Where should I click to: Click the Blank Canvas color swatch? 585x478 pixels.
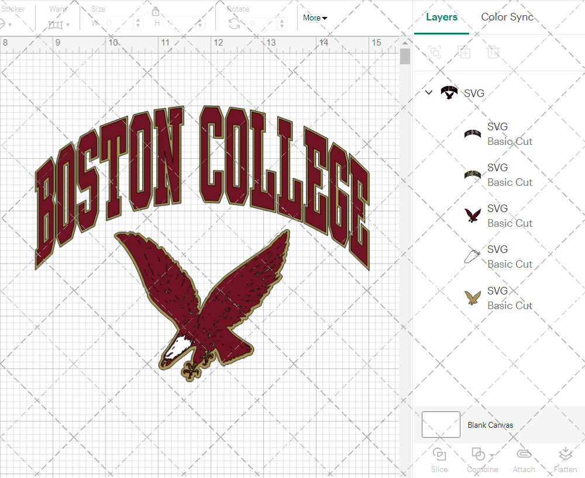441,425
